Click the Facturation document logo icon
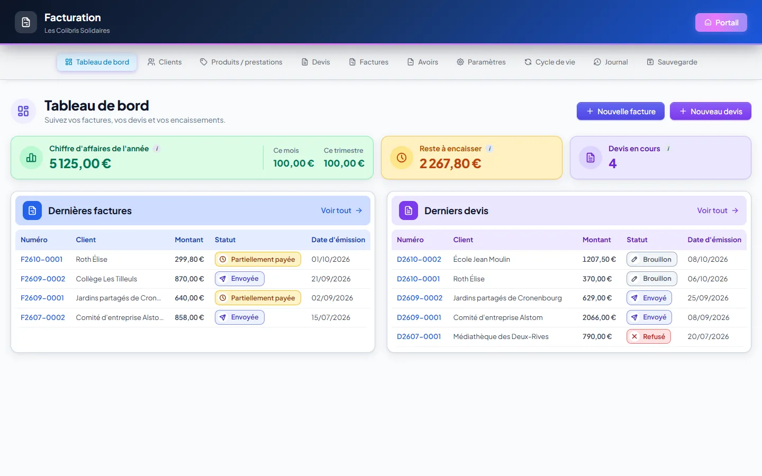 click(26, 22)
